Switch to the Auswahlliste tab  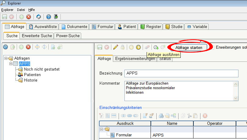[x=43, y=27]
